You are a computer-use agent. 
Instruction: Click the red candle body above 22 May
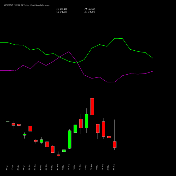[115, 144]
